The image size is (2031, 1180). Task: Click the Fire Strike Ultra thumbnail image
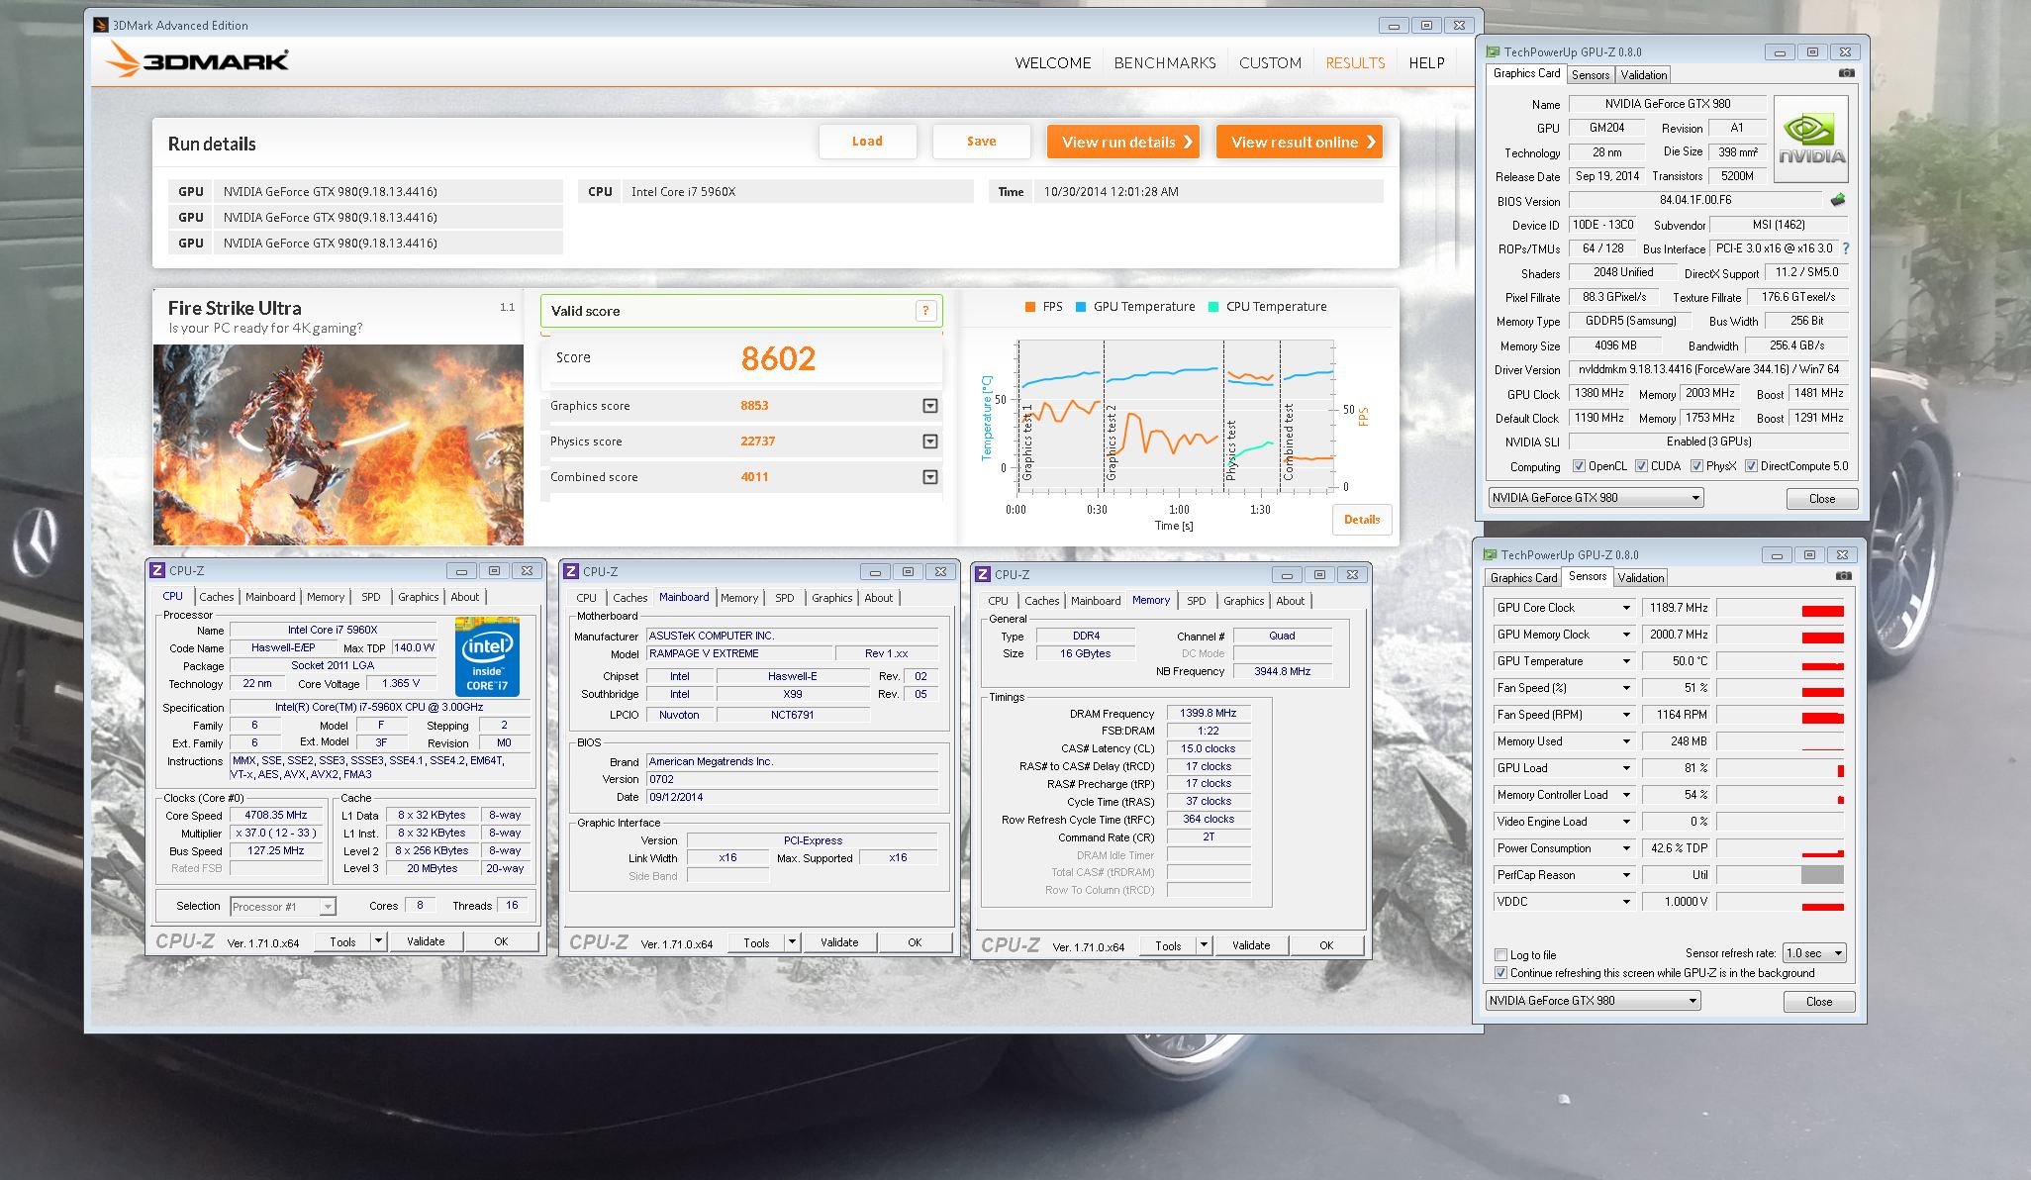(338, 443)
